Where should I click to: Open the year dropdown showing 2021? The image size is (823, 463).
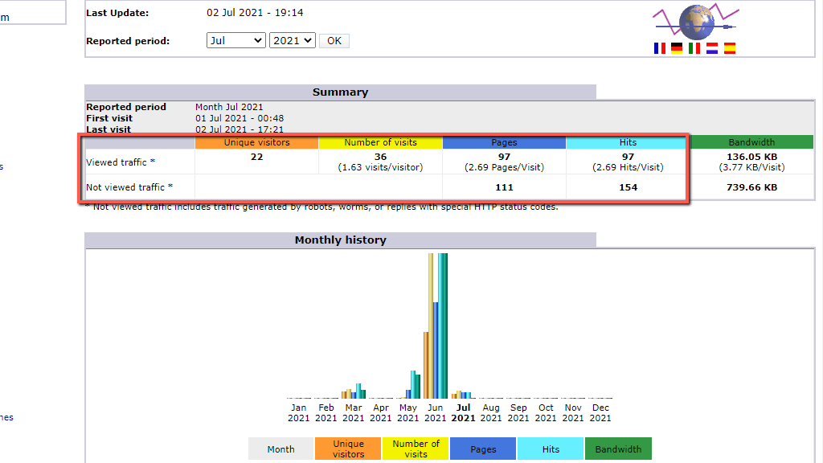(x=293, y=40)
